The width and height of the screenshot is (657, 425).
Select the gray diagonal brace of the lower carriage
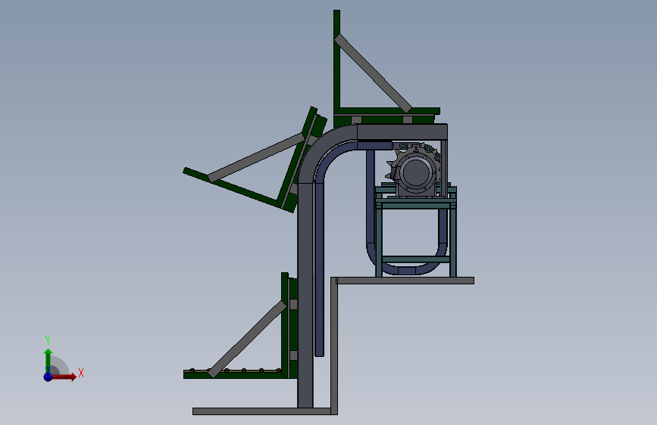point(247,339)
